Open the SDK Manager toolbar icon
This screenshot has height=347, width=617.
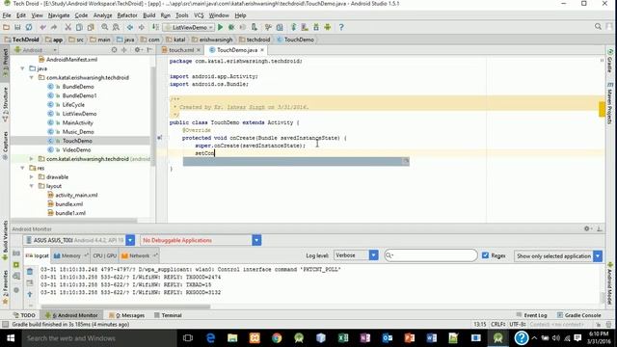(x=316, y=27)
